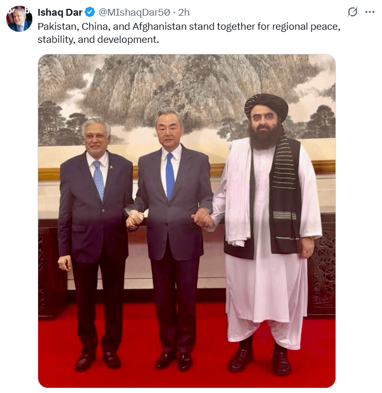Click the mountain painting in the photo
The width and height of the screenshot is (382, 393).
(187, 98)
